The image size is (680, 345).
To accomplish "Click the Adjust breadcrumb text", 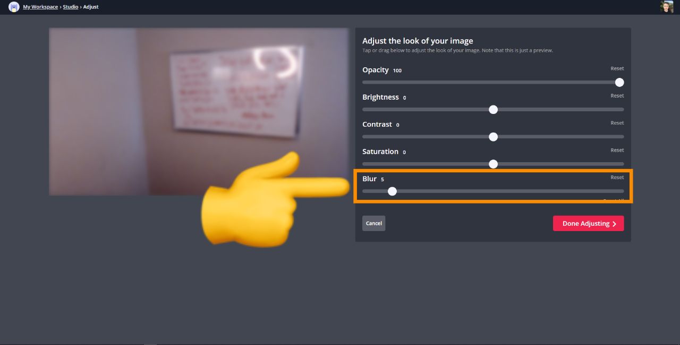I will pos(91,7).
